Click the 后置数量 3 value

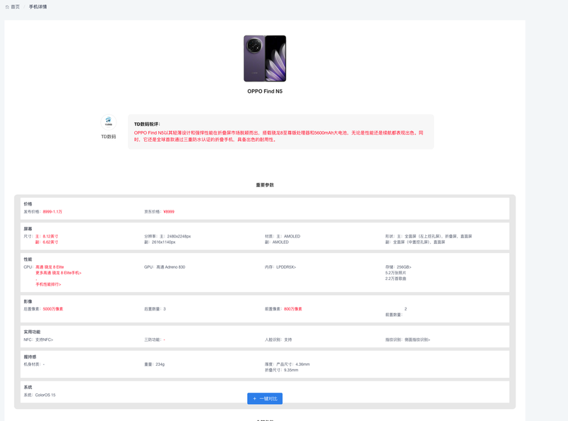click(165, 309)
